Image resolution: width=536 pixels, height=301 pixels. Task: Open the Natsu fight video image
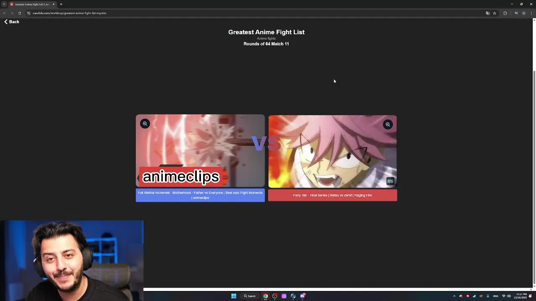pyautogui.click(x=332, y=151)
